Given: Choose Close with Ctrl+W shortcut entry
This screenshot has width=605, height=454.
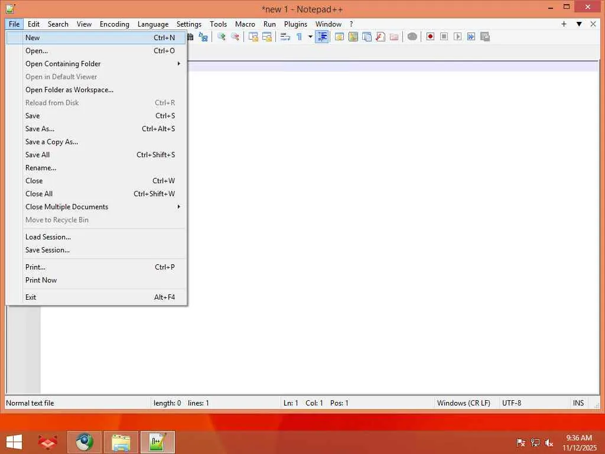Looking at the screenshot, I should click(96, 181).
